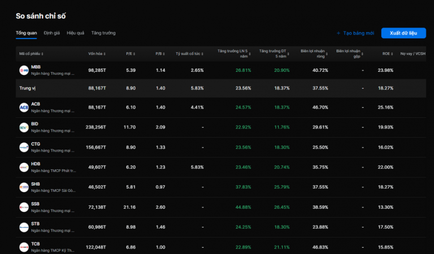
Task: Open the Hiệu quả tab
Action: 75,33
